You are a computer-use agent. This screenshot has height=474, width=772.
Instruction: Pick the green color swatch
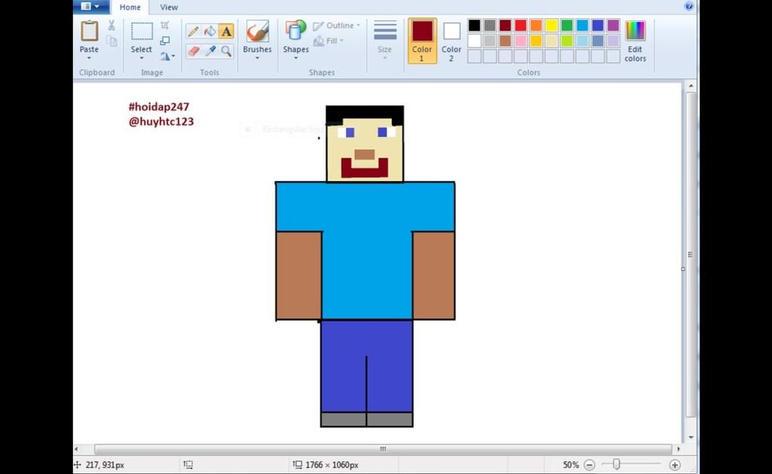point(567,25)
